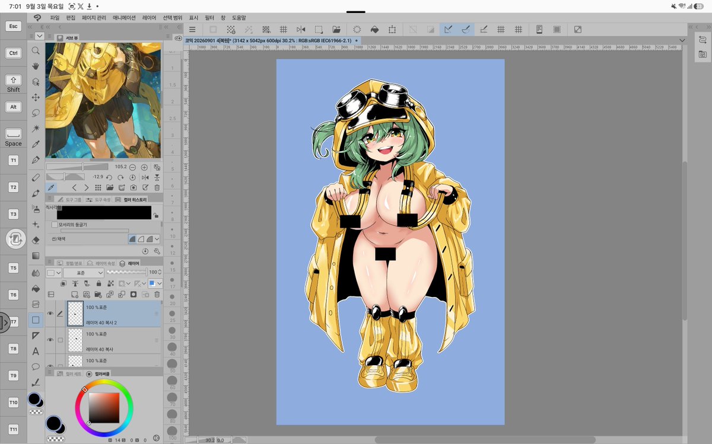712x444 pixels.
Task: Hide layer '레이어 40 복사 2'
Action: pyautogui.click(x=50, y=314)
